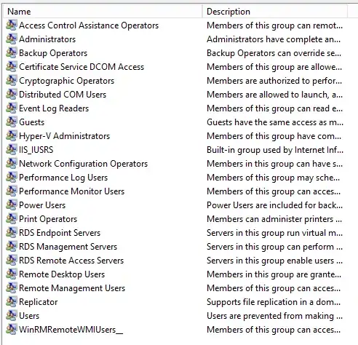Click the Certificate Service DCOM Access icon
The image size is (358, 345).
click(12, 67)
